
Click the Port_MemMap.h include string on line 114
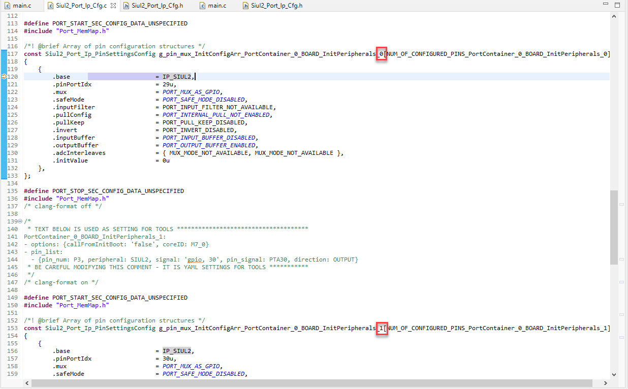coord(82,30)
